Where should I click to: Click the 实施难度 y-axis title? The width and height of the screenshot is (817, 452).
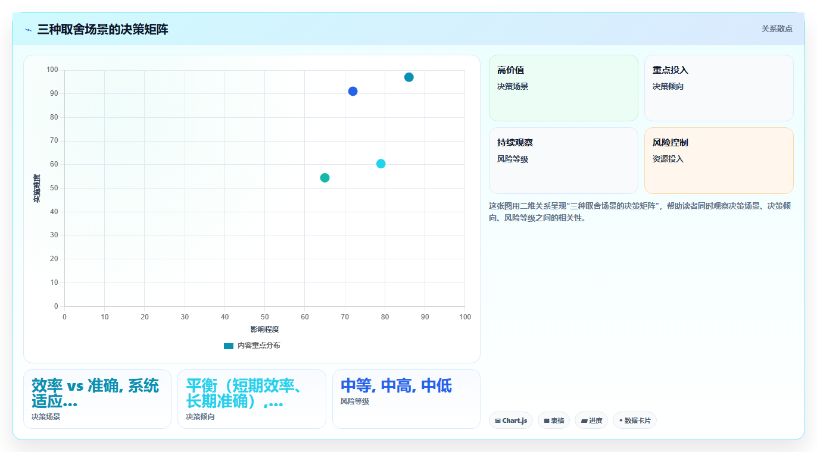(36, 188)
